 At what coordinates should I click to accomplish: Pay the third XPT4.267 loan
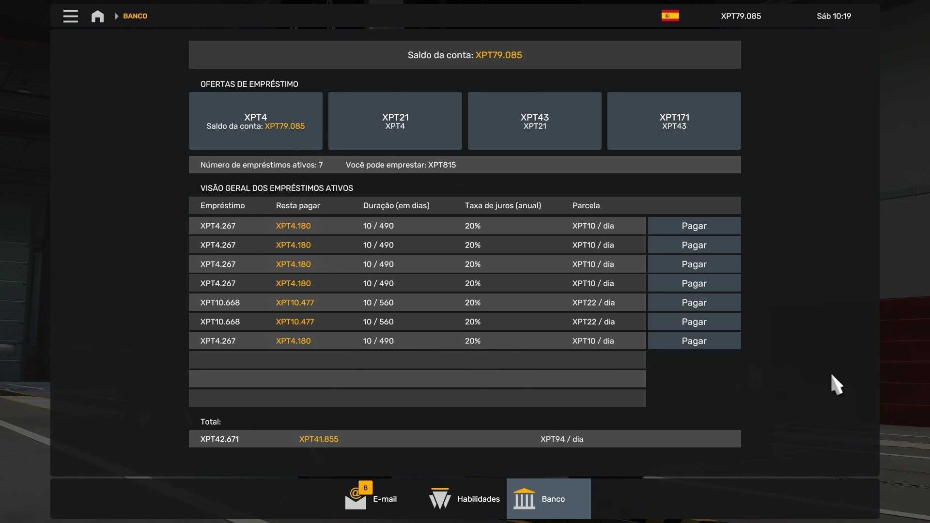click(x=694, y=264)
